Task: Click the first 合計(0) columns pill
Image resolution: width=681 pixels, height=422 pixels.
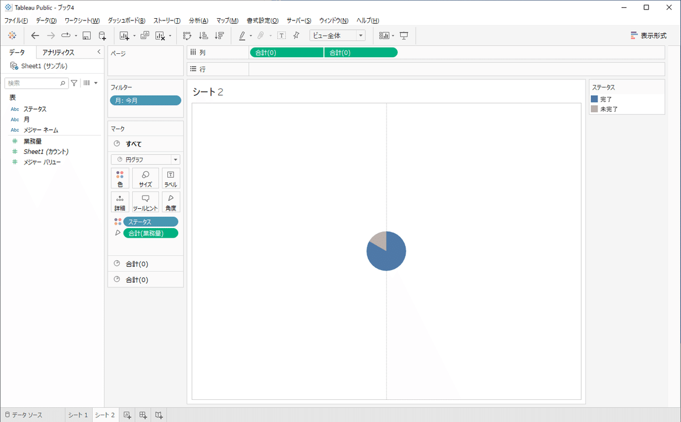Action: click(x=287, y=53)
